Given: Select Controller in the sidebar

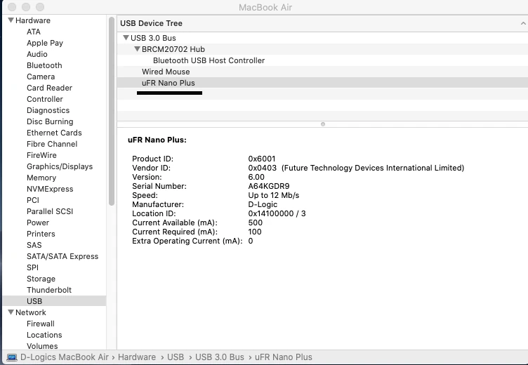Looking at the screenshot, I should click(45, 99).
